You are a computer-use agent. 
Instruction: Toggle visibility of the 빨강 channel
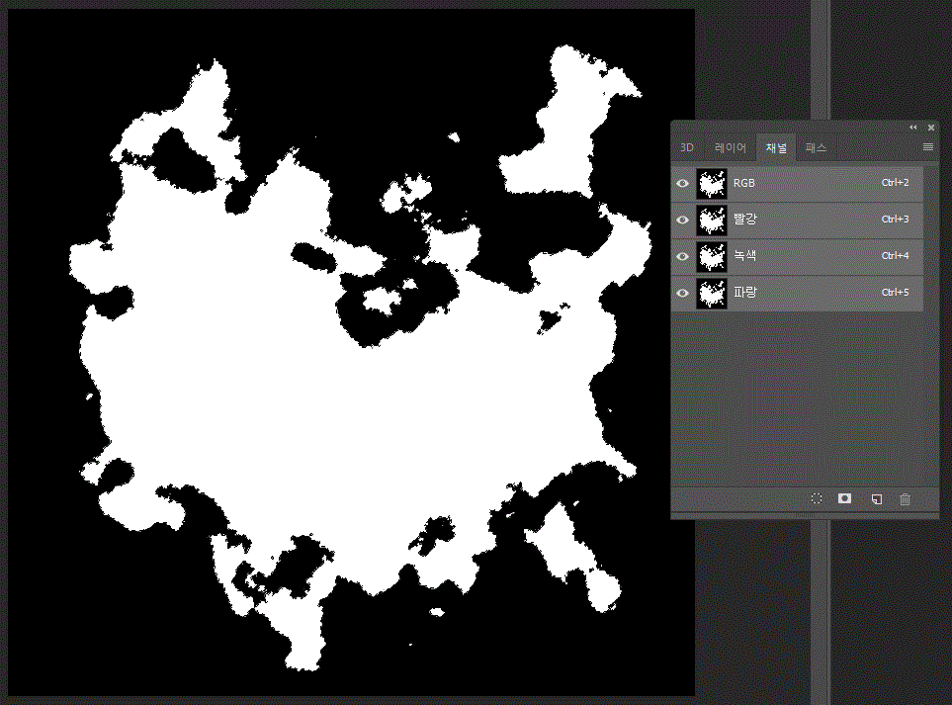682,220
